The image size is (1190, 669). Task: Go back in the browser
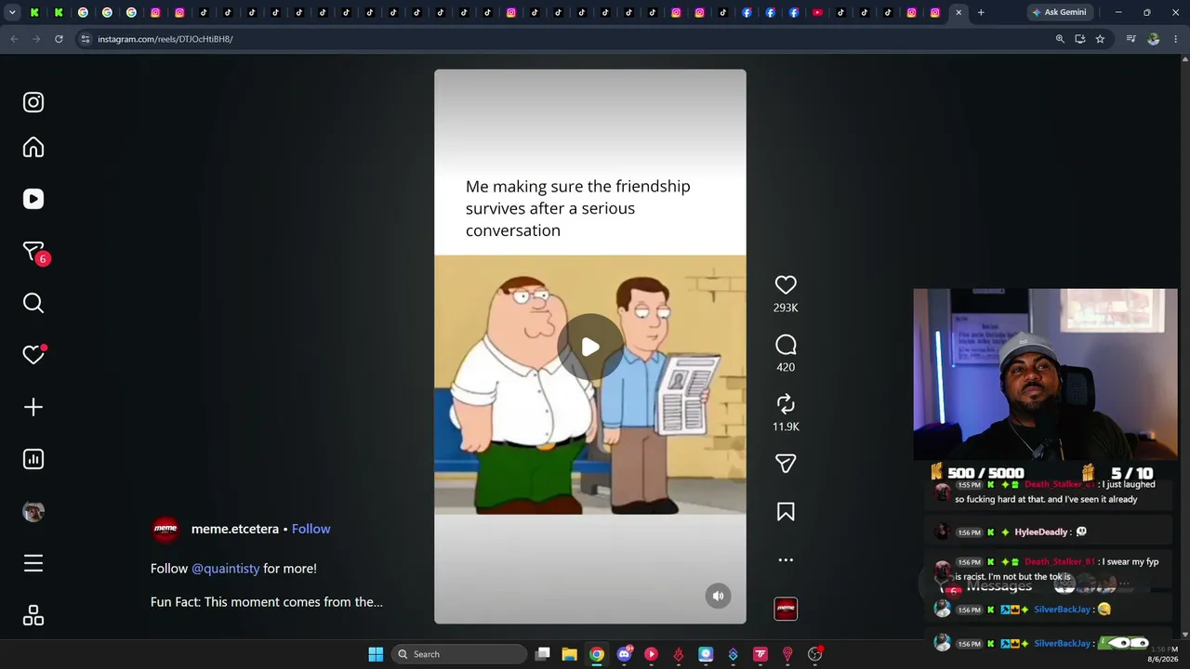[x=14, y=39]
